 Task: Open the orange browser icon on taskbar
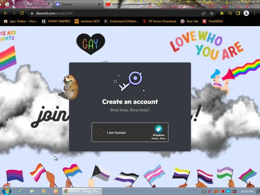(56, 191)
